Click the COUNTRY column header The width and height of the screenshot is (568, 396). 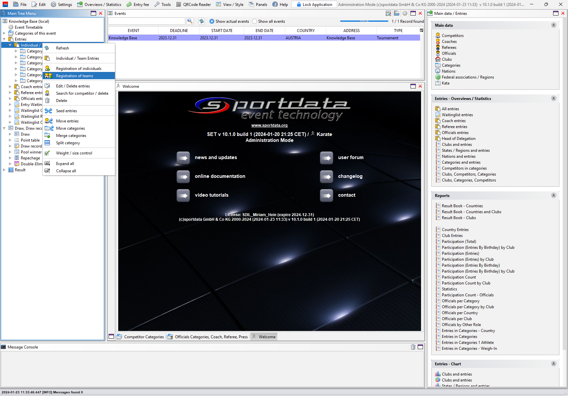[x=306, y=30]
